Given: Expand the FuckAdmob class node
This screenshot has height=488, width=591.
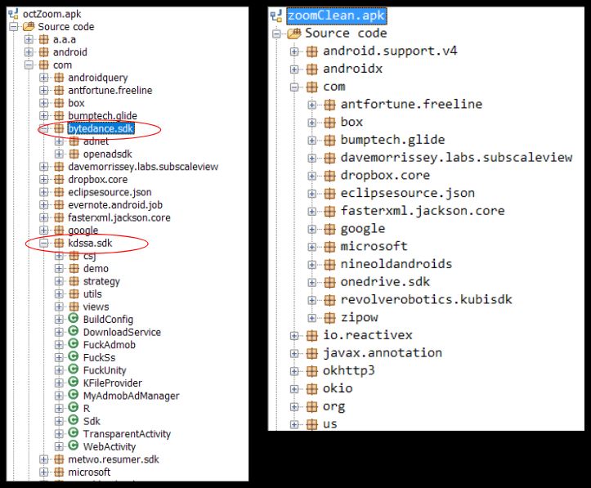Looking at the screenshot, I should coord(59,344).
